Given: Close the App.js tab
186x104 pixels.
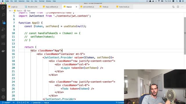Looking at the screenshot, I should pos(76,7).
